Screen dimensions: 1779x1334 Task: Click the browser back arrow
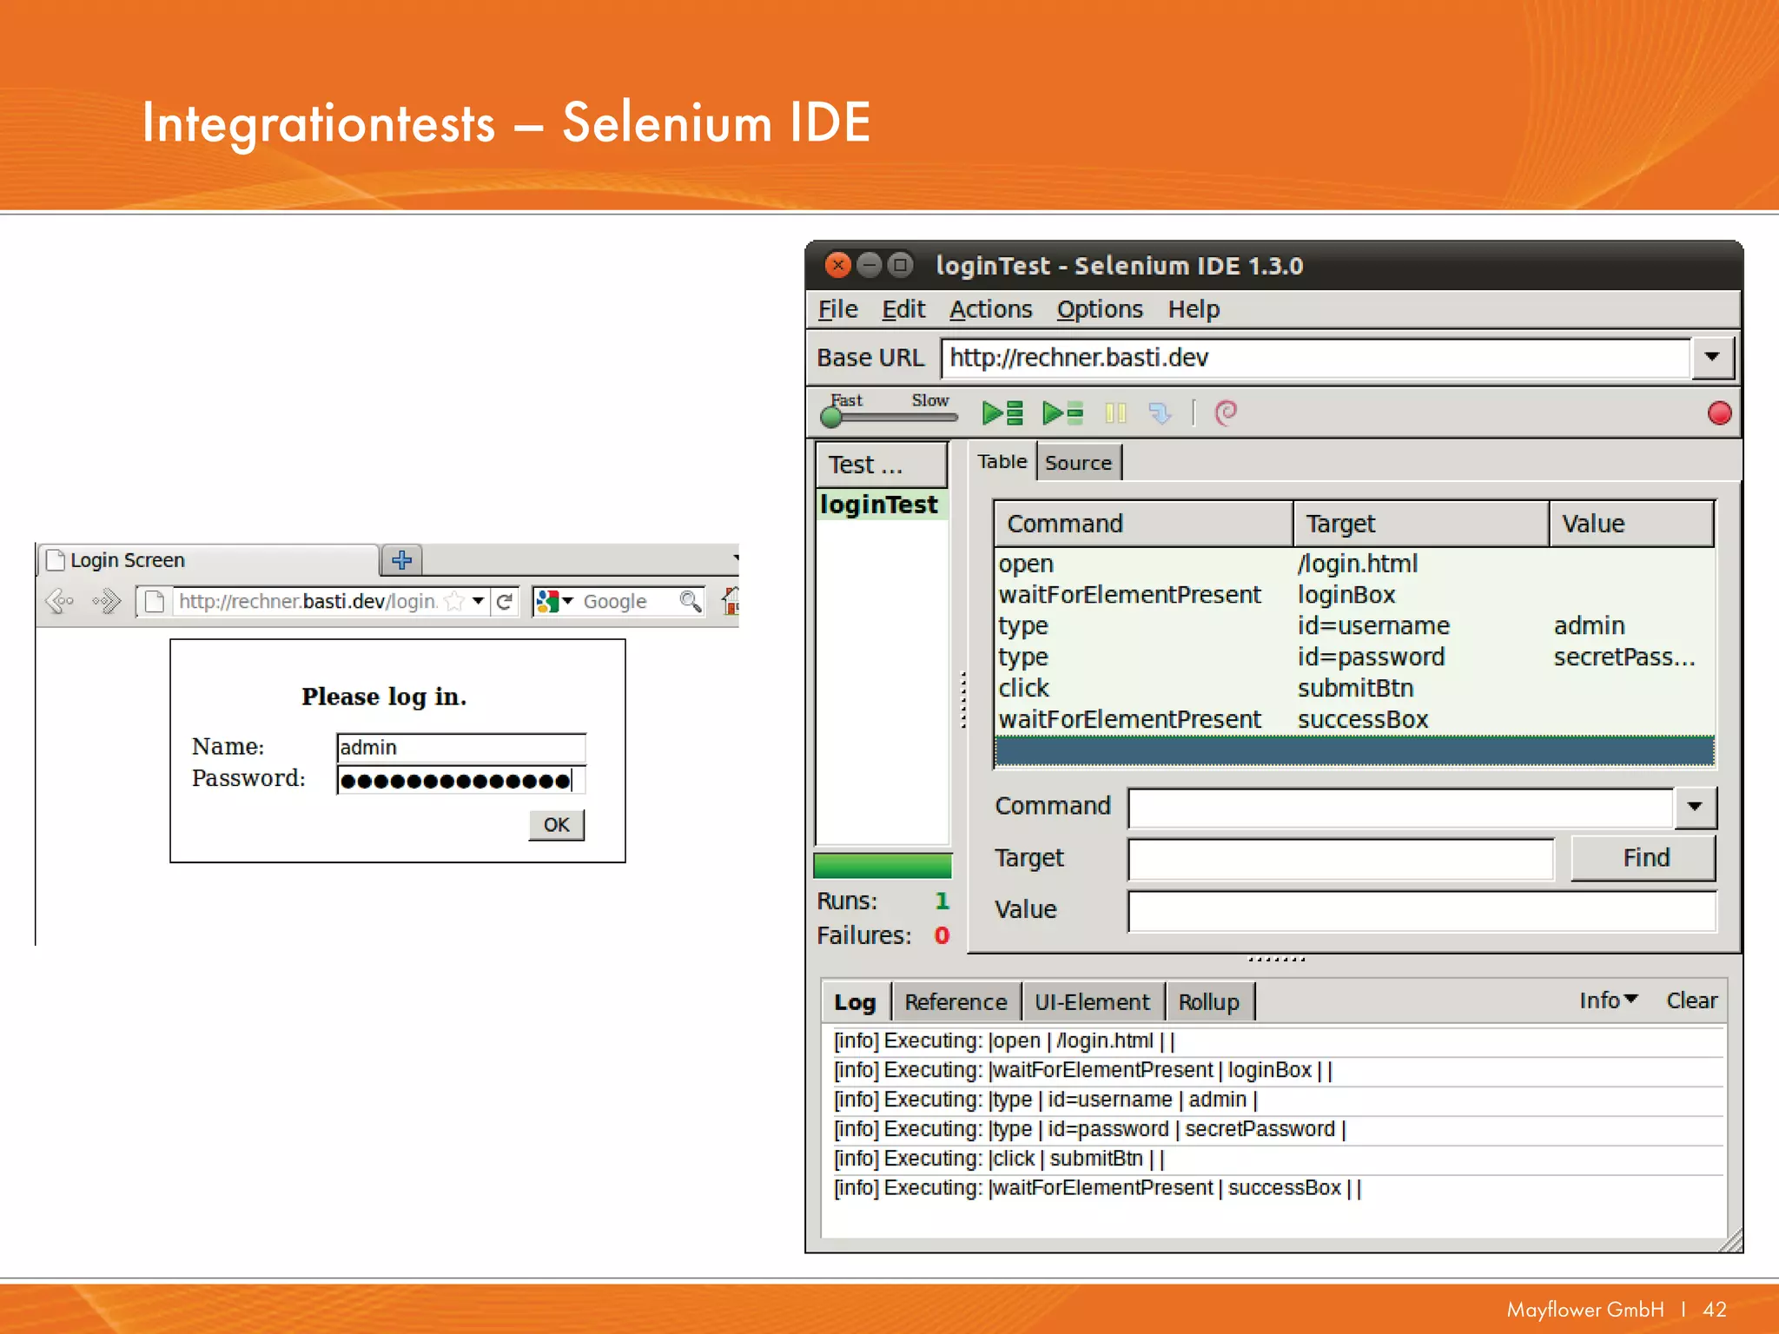click(60, 601)
